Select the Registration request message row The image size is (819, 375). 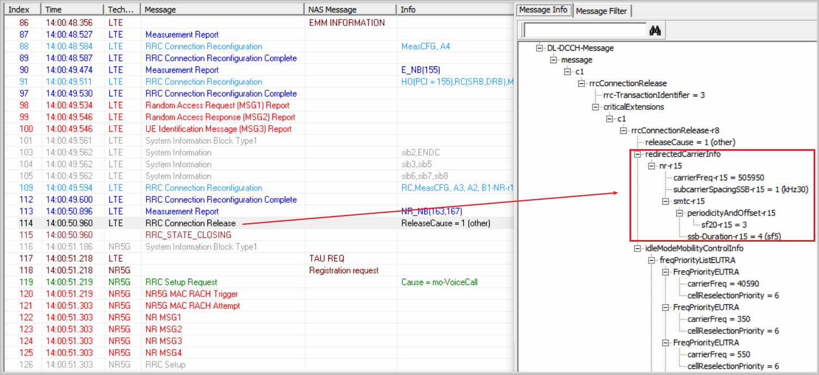pyautogui.click(x=344, y=271)
